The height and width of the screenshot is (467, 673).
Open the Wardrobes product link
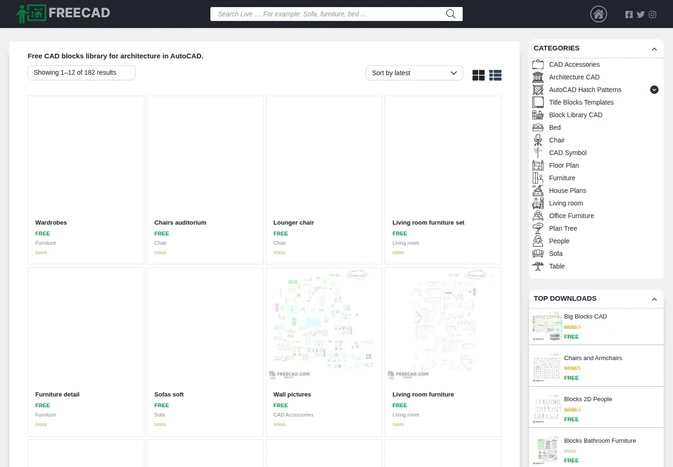51,223
